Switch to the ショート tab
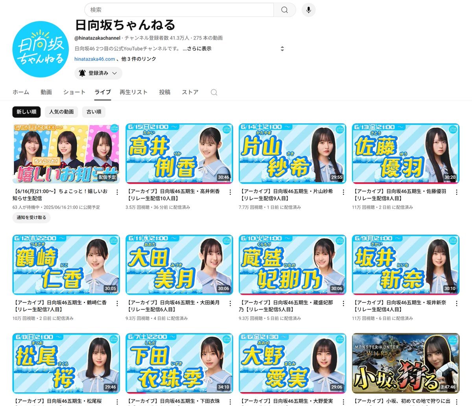The width and height of the screenshot is (472, 406). pyautogui.click(x=74, y=92)
